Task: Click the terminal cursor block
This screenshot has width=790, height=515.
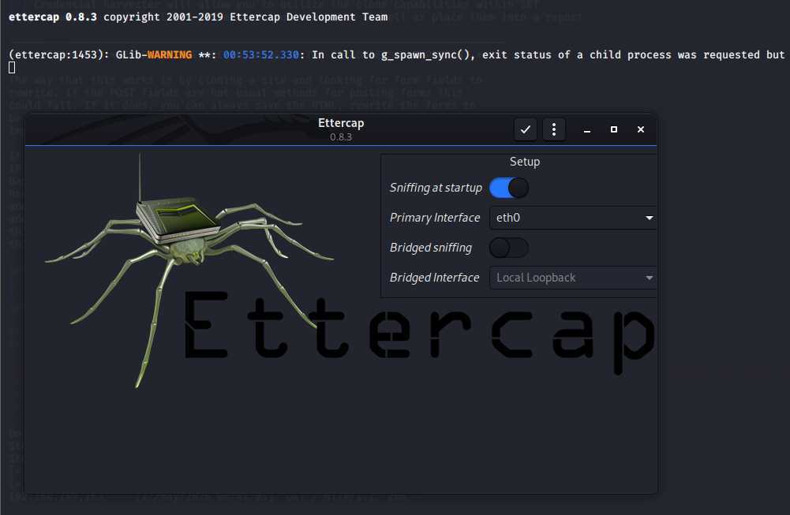Action: click(x=12, y=68)
